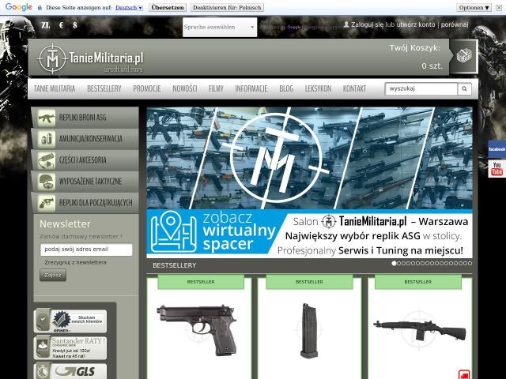Open the Amunicja/Konserwacja category
This screenshot has width=506, height=379.
point(85,139)
